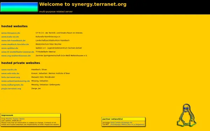This screenshot has height=131, width=210.
Task: Open the www.ilmspace.de link
Action: point(10,33)
